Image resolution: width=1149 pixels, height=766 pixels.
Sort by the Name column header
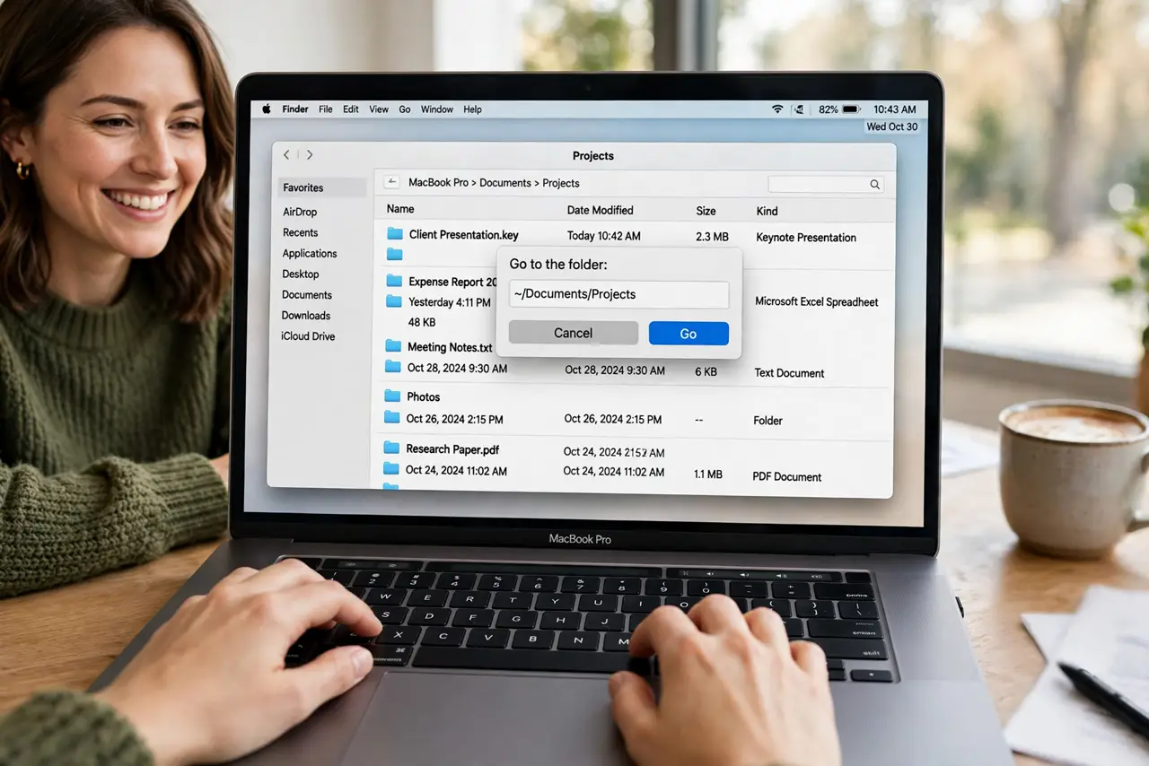[x=400, y=209]
